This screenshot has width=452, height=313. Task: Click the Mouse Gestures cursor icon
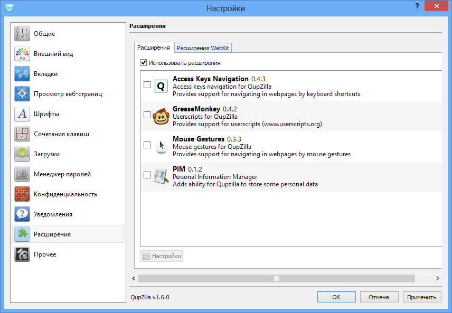coord(161,146)
